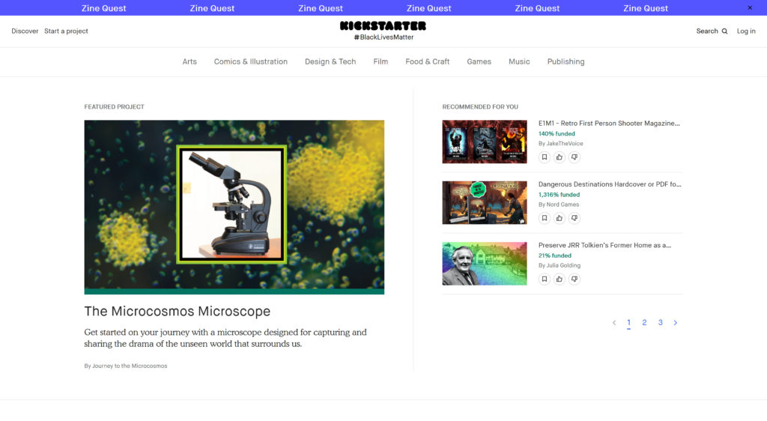Go to previous recommendations page arrow
The width and height of the screenshot is (767, 421).
coord(614,323)
